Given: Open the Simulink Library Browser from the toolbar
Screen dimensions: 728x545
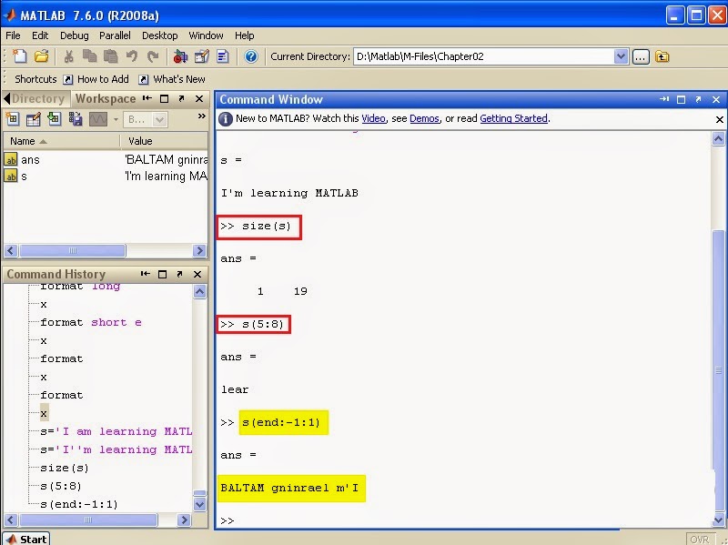Looking at the screenshot, I should [180, 56].
